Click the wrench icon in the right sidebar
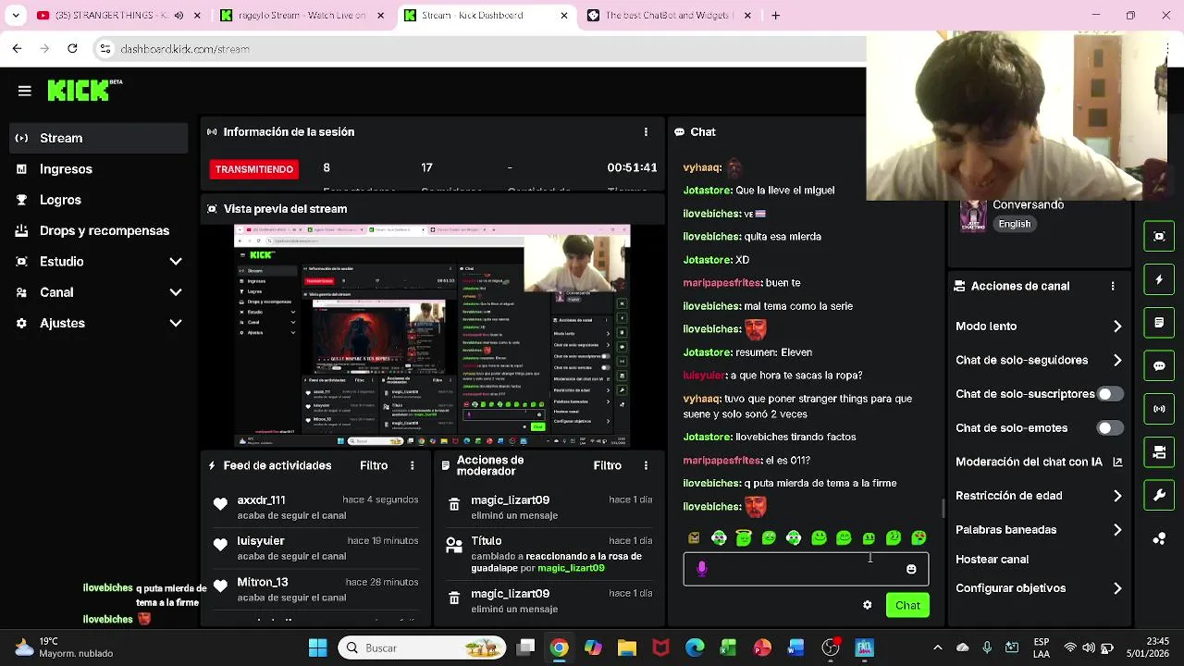This screenshot has height=666, width=1184. [1159, 495]
